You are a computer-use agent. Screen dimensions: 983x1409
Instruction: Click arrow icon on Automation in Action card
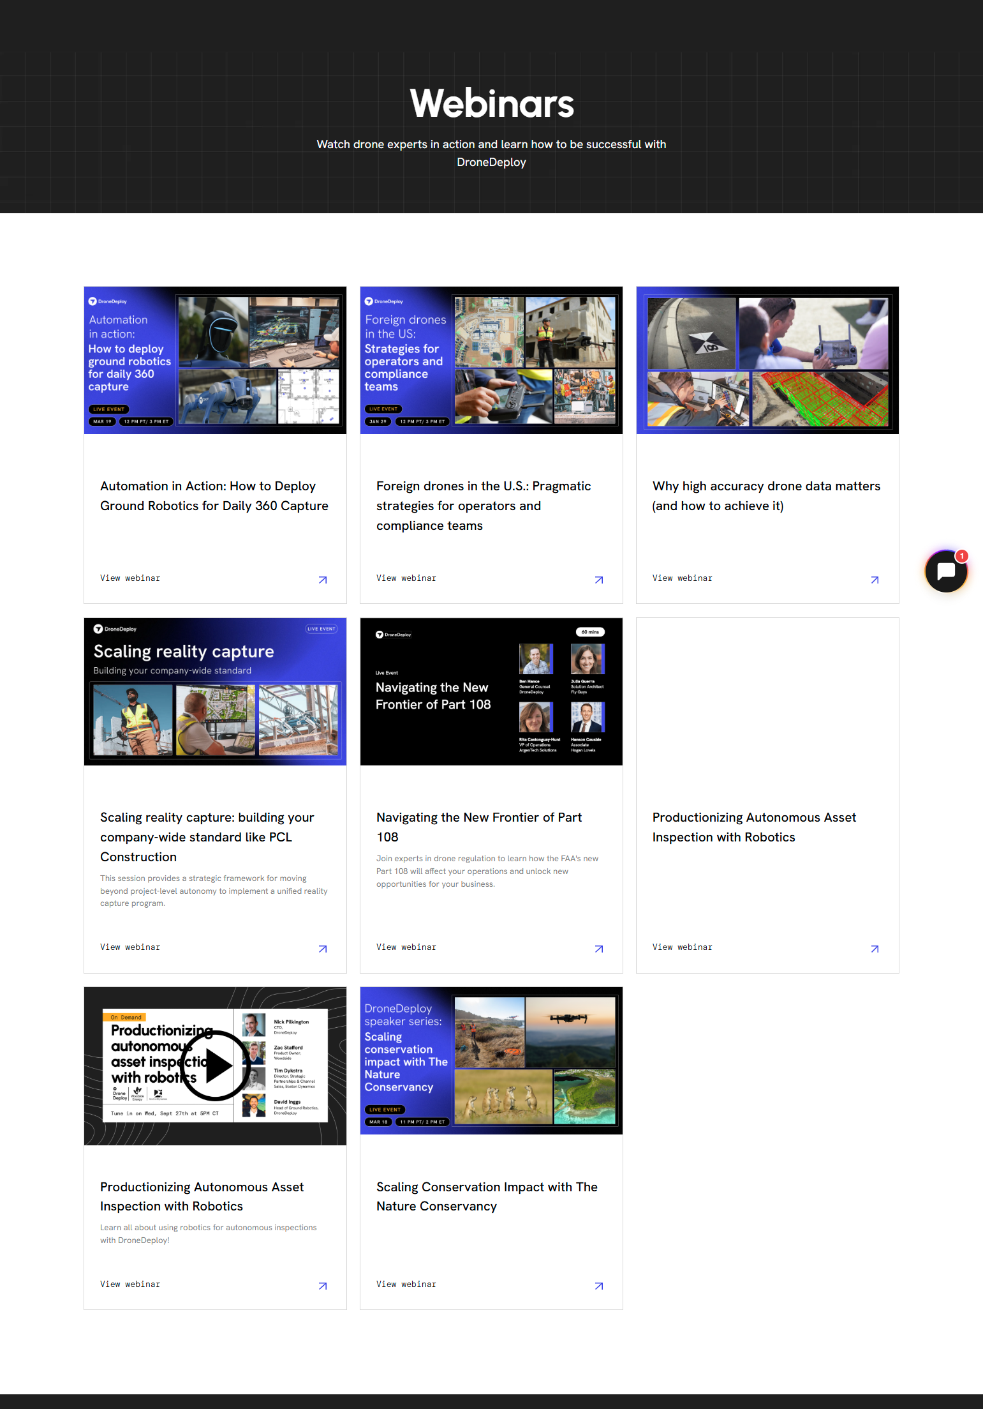(x=323, y=580)
